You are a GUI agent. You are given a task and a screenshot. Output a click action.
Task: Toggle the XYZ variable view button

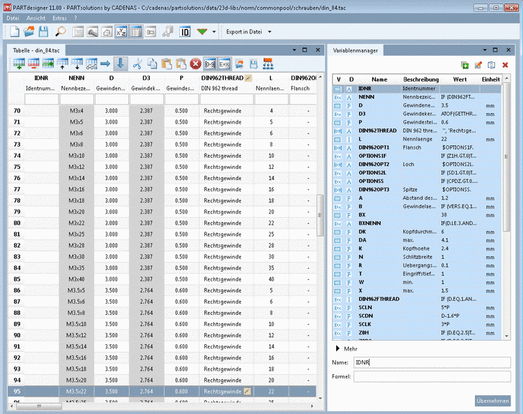point(121,31)
